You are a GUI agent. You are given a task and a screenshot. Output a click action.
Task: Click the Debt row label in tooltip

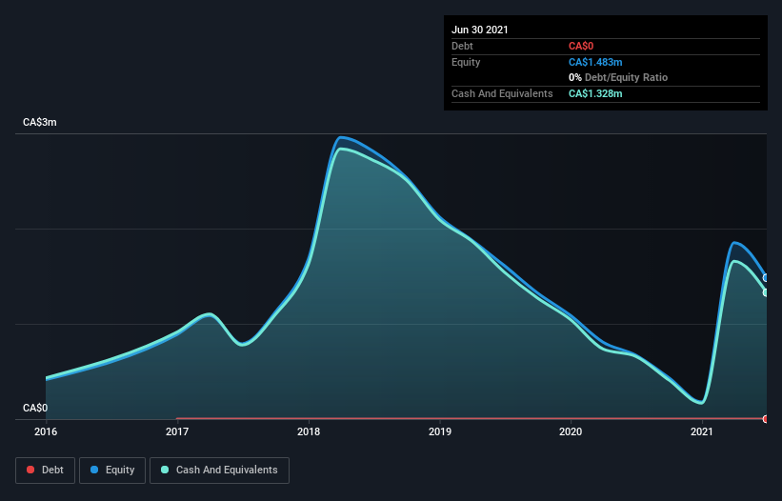[x=462, y=46]
